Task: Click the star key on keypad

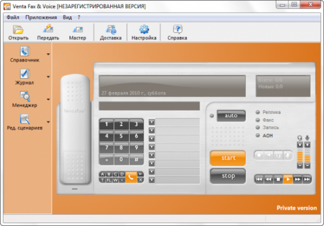Action: tap(106, 159)
